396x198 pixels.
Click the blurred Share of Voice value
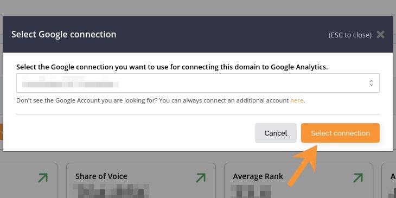(x=111, y=191)
